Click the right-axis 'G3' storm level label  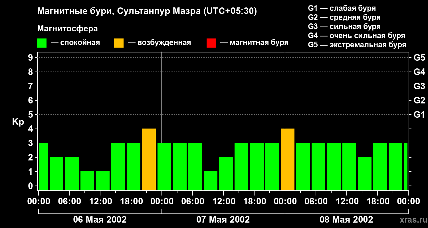[419, 86]
